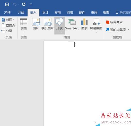Screen dimensions: 131x126
Task: Open the 邮件 tab
Action: point(82,13)
